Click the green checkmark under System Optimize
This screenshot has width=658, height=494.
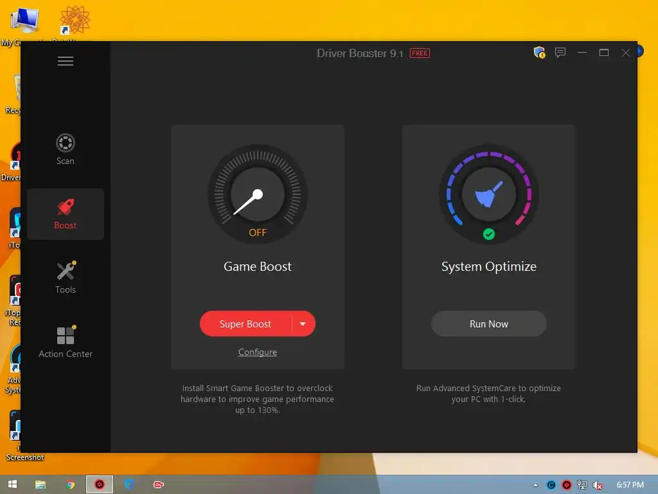pyautogui.click(x=489, y=234)
